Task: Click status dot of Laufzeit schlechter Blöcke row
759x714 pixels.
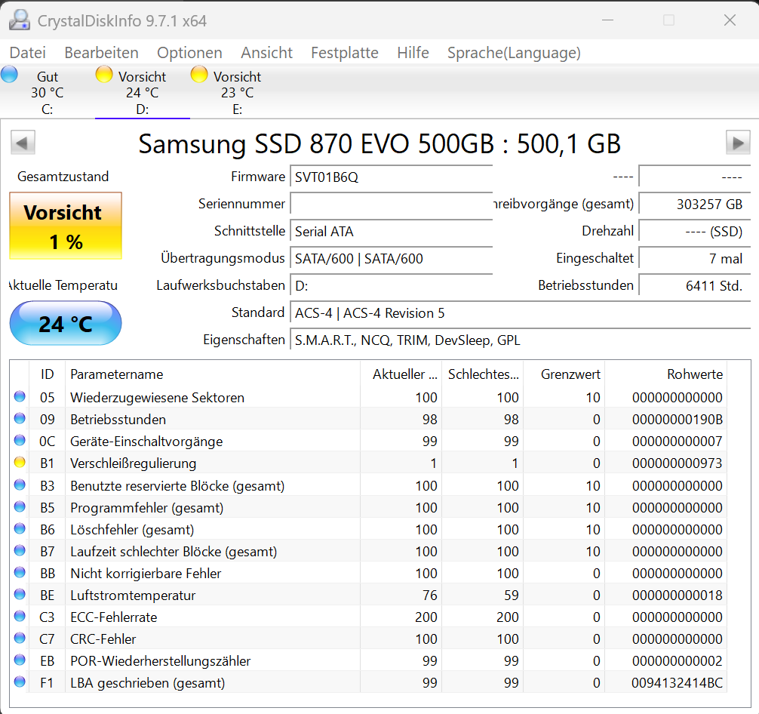Action: (20, 550)
